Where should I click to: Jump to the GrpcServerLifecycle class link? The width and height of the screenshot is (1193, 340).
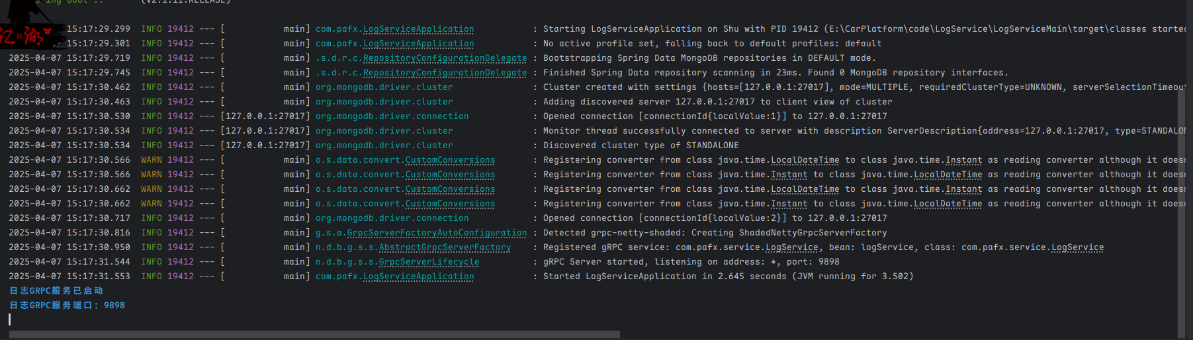coord(429,262)
